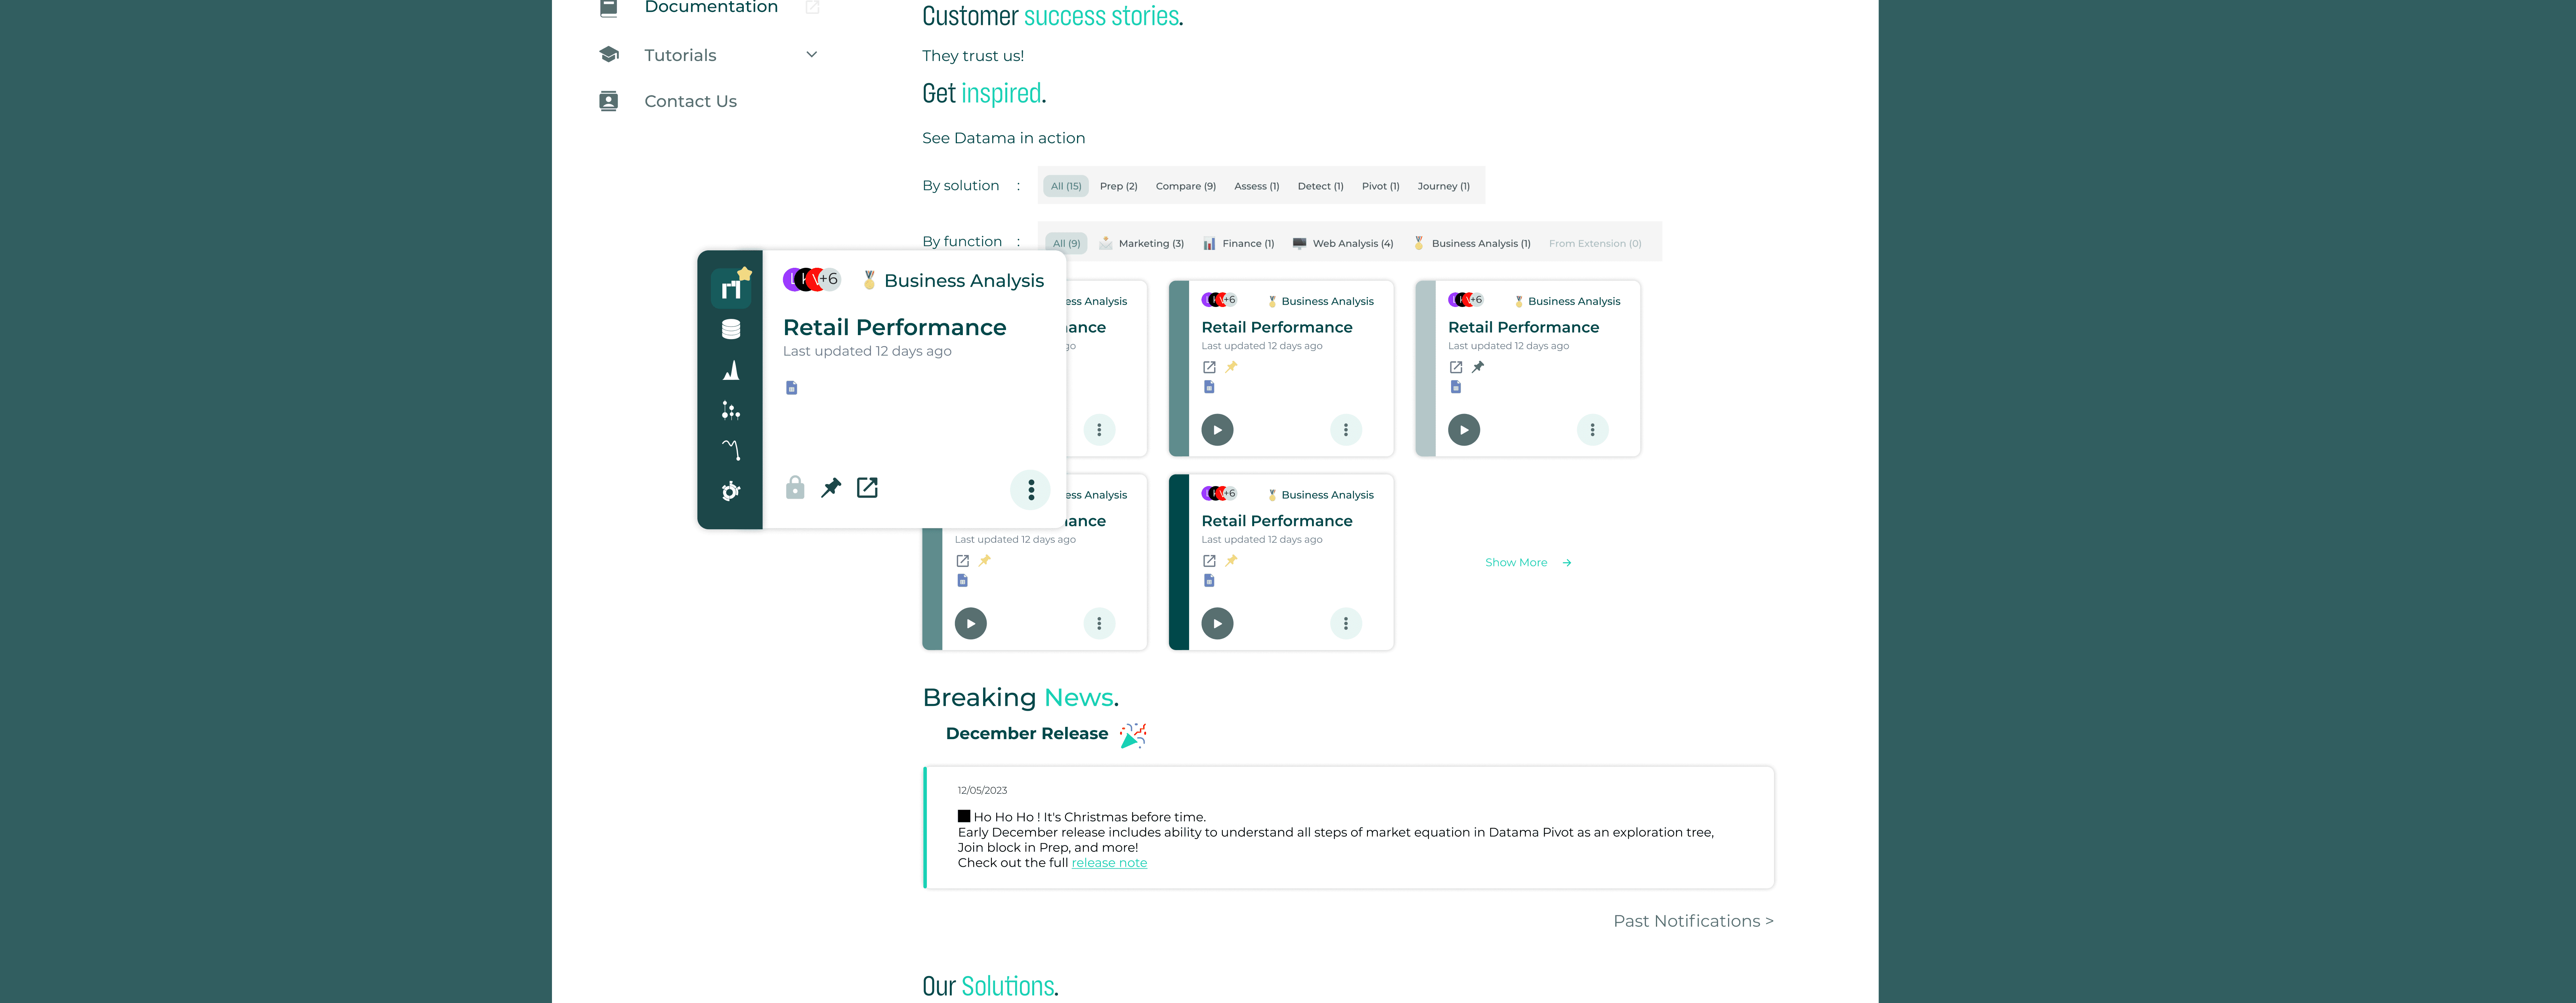Open the three-dot menu on top right card
Screen dimensions: 2576x1003
click(x=1592, y=430)
